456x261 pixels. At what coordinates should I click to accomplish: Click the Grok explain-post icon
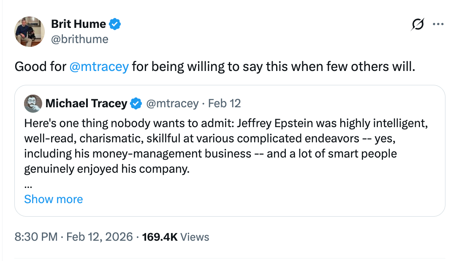[418, 25]
